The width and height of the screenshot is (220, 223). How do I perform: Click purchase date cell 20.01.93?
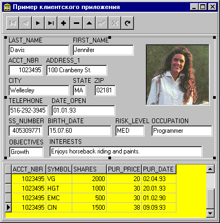159,188
